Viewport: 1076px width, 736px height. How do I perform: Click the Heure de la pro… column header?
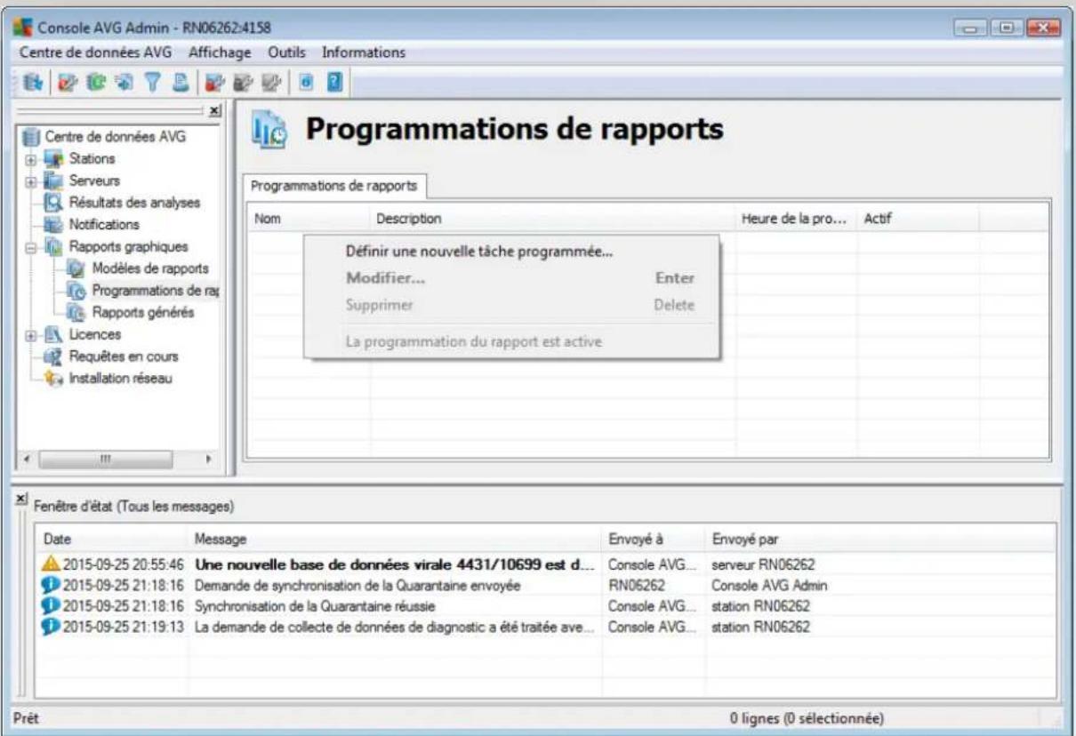796,218
